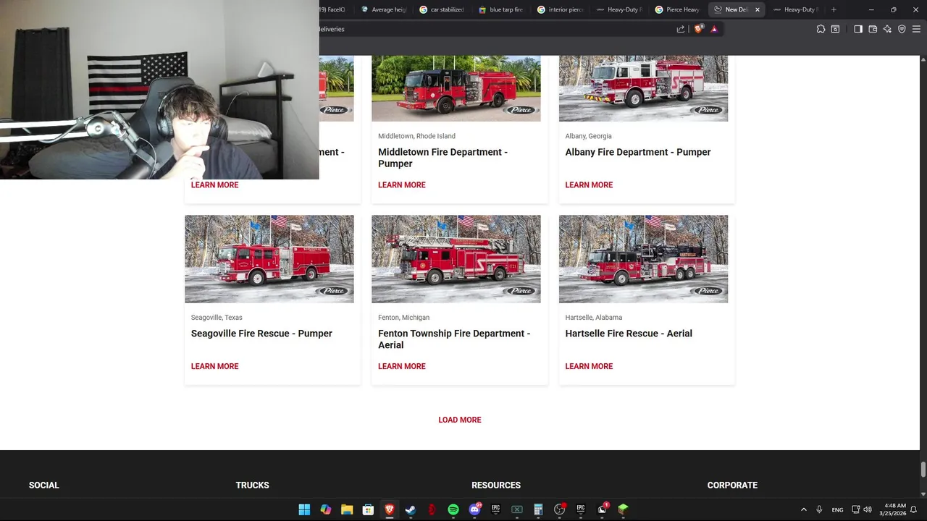Open Seagoville Fire Rescue - Pumper title

pyautogui.click(x=261, y=334)
